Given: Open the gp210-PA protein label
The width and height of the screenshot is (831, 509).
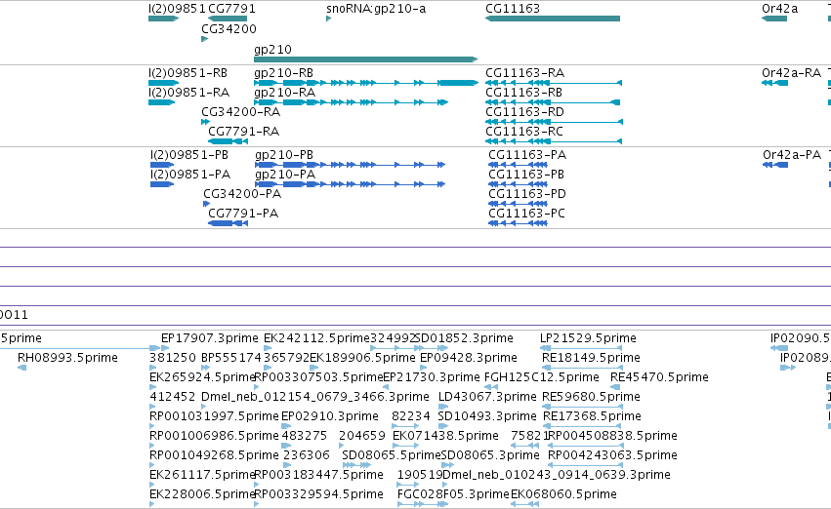Looking at the screenshot, I should pos(285,175).
